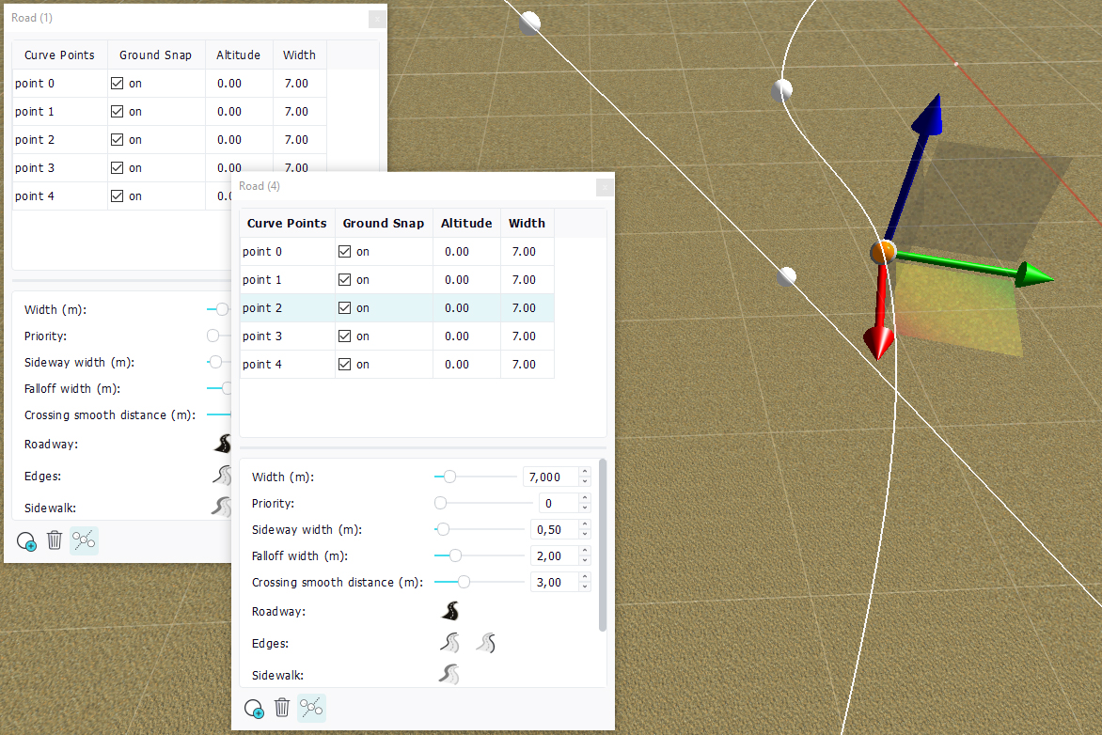Screen dimensions: 1102x735
Task: Increase Crossing smooth distance with up arrow
Action: 584,578
